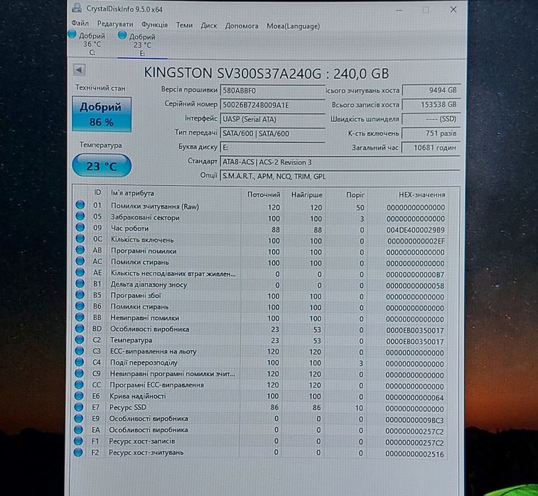Viewport: 538px width, 496px height.
Task: Click the status icon for attribute F2
Action: [78, 452]
